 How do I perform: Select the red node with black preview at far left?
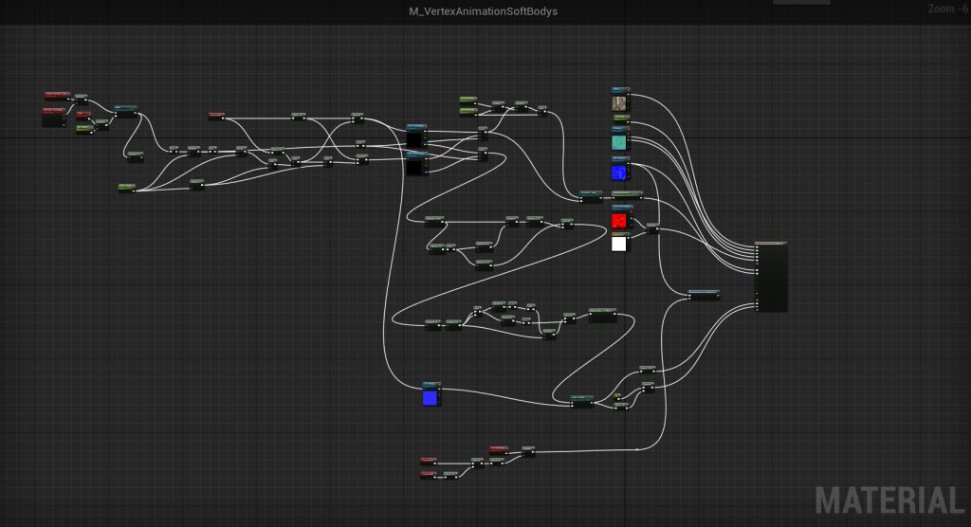pyautogui.click(x=53, y=118)
